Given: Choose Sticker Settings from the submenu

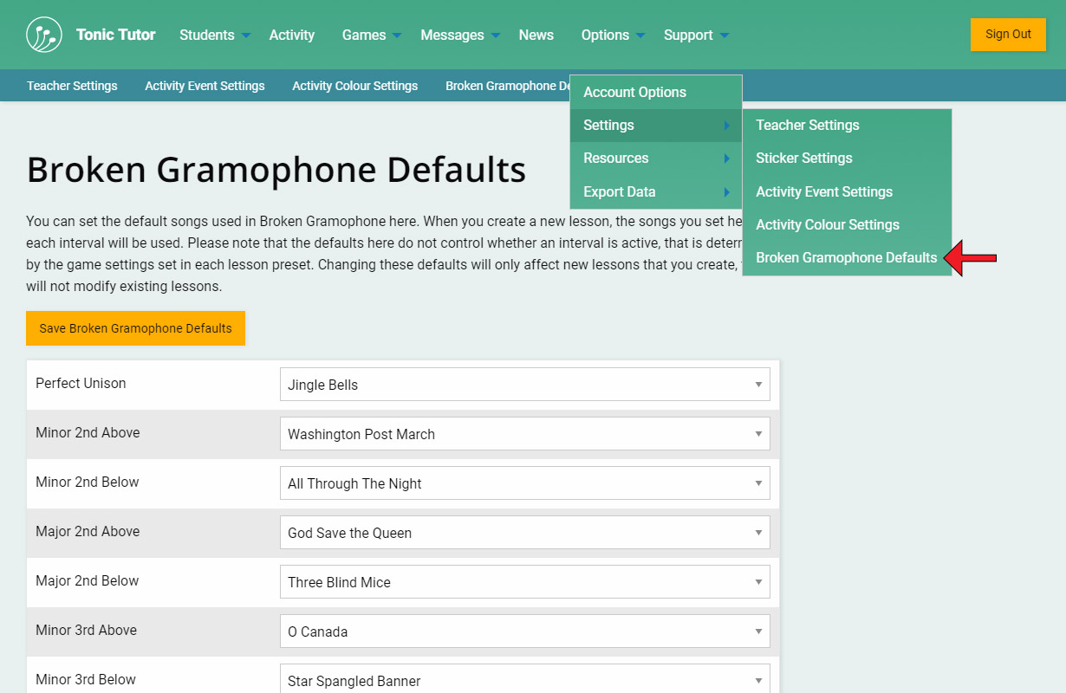Looking at the screenshot, I should [x=803, y=159].
